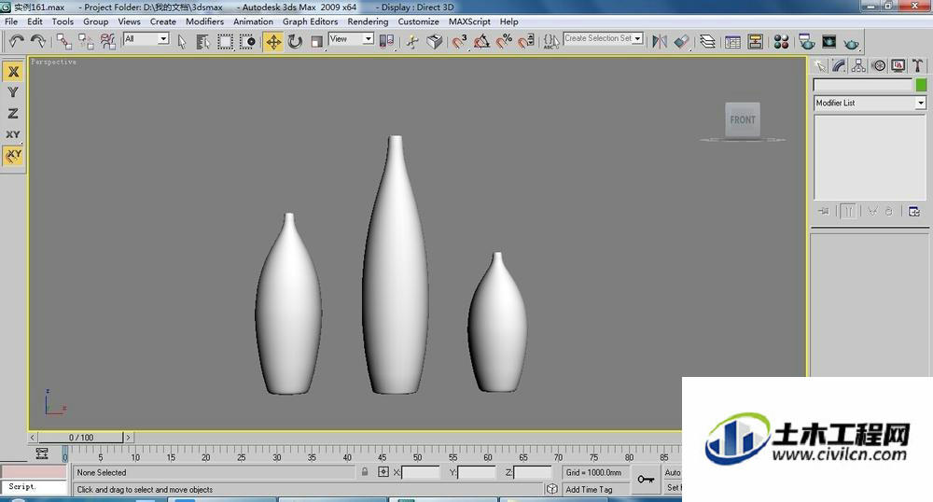The height and width of the screenshot is (502, 933).
Task: Open the Modifiers menu
Action: pos(204,21)
